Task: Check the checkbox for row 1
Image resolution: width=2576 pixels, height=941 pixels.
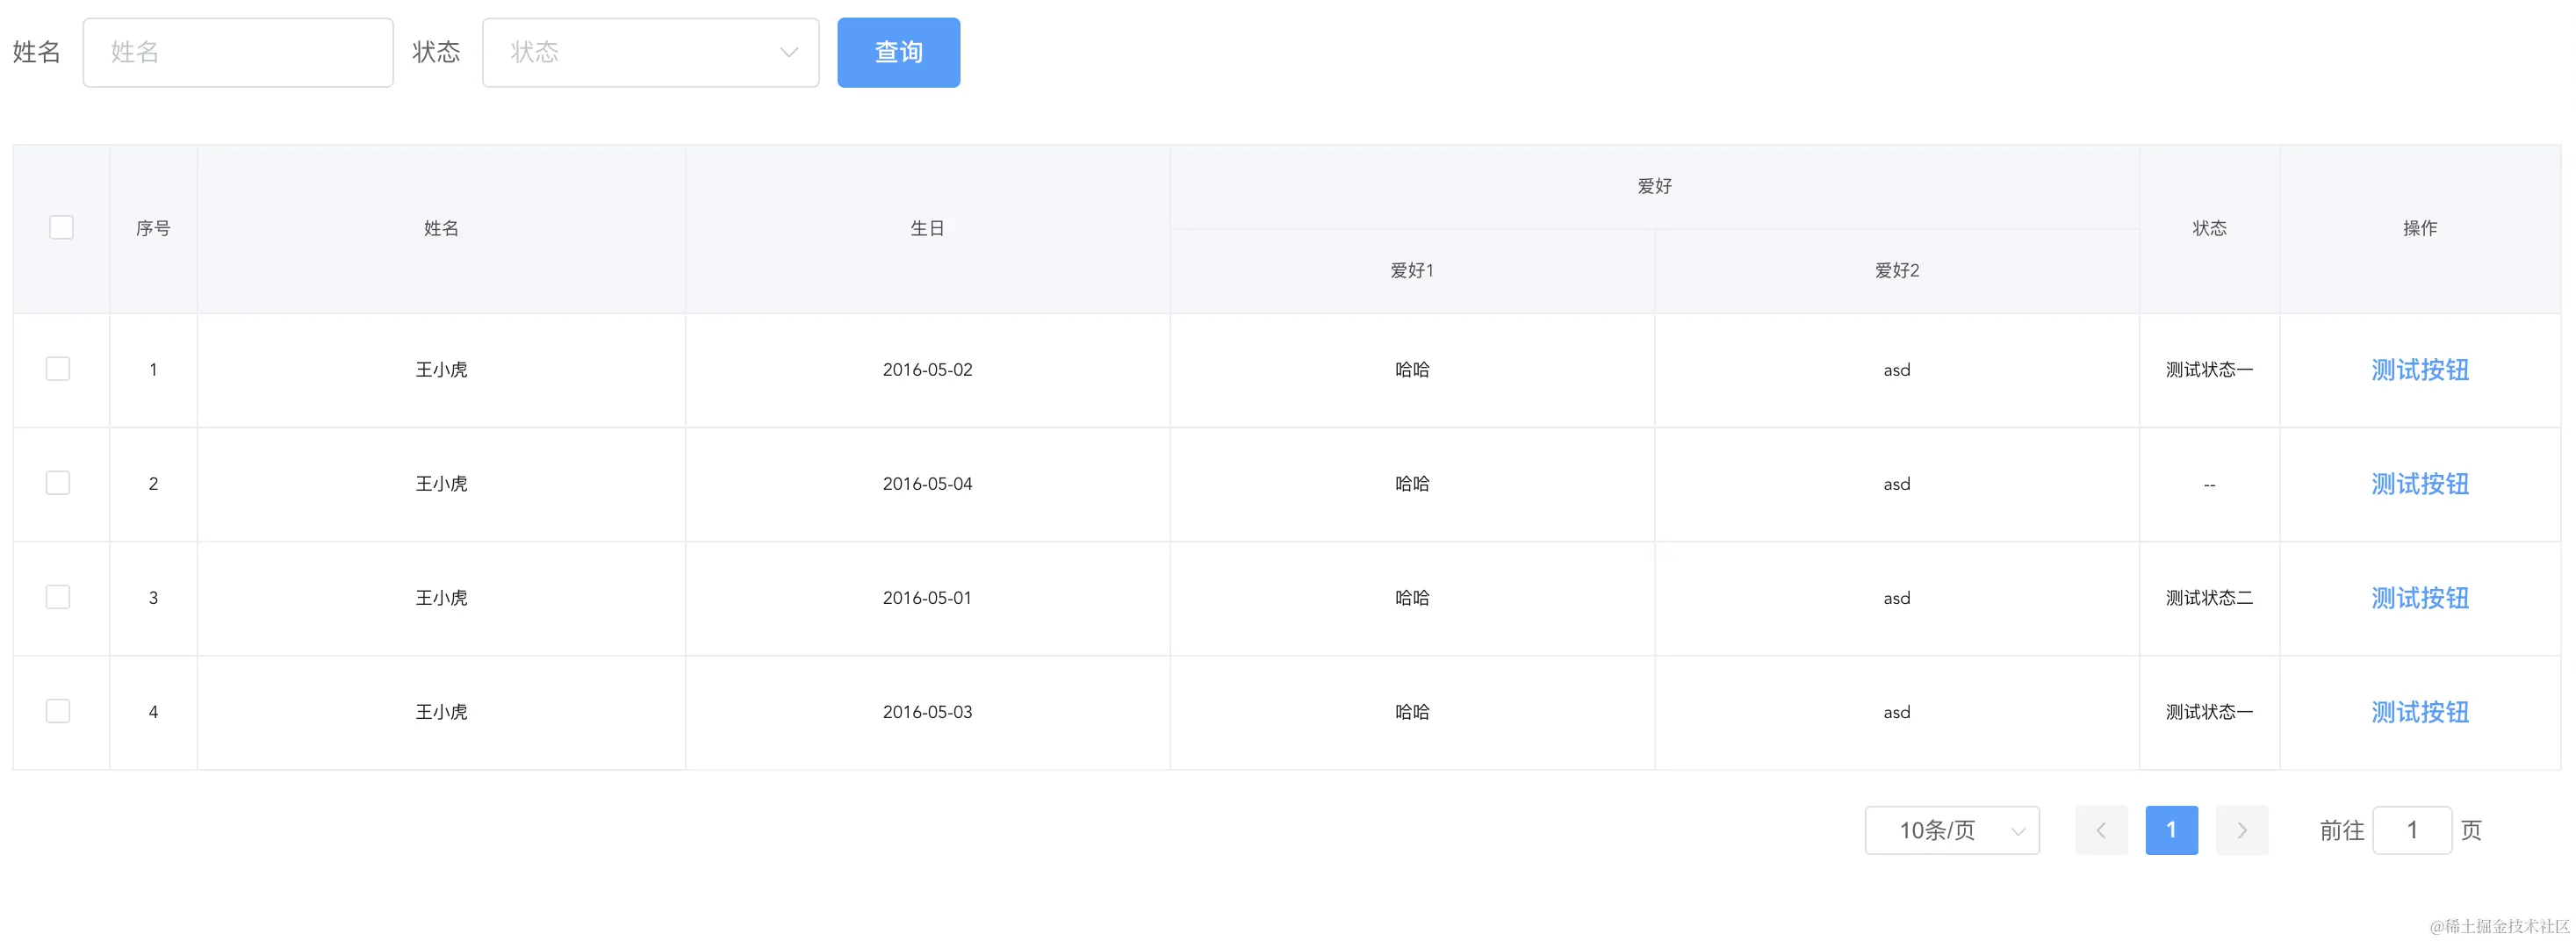Action: pos(58,368)
